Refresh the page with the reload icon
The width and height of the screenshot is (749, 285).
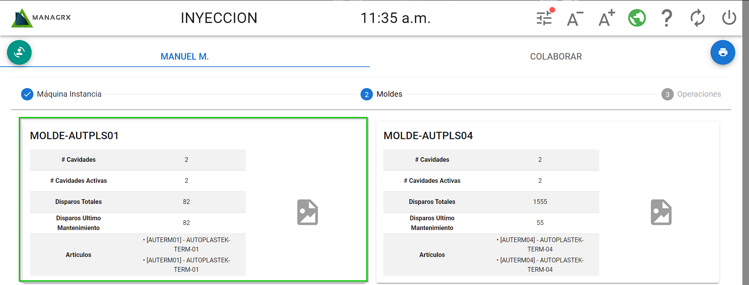click(697, 18)
